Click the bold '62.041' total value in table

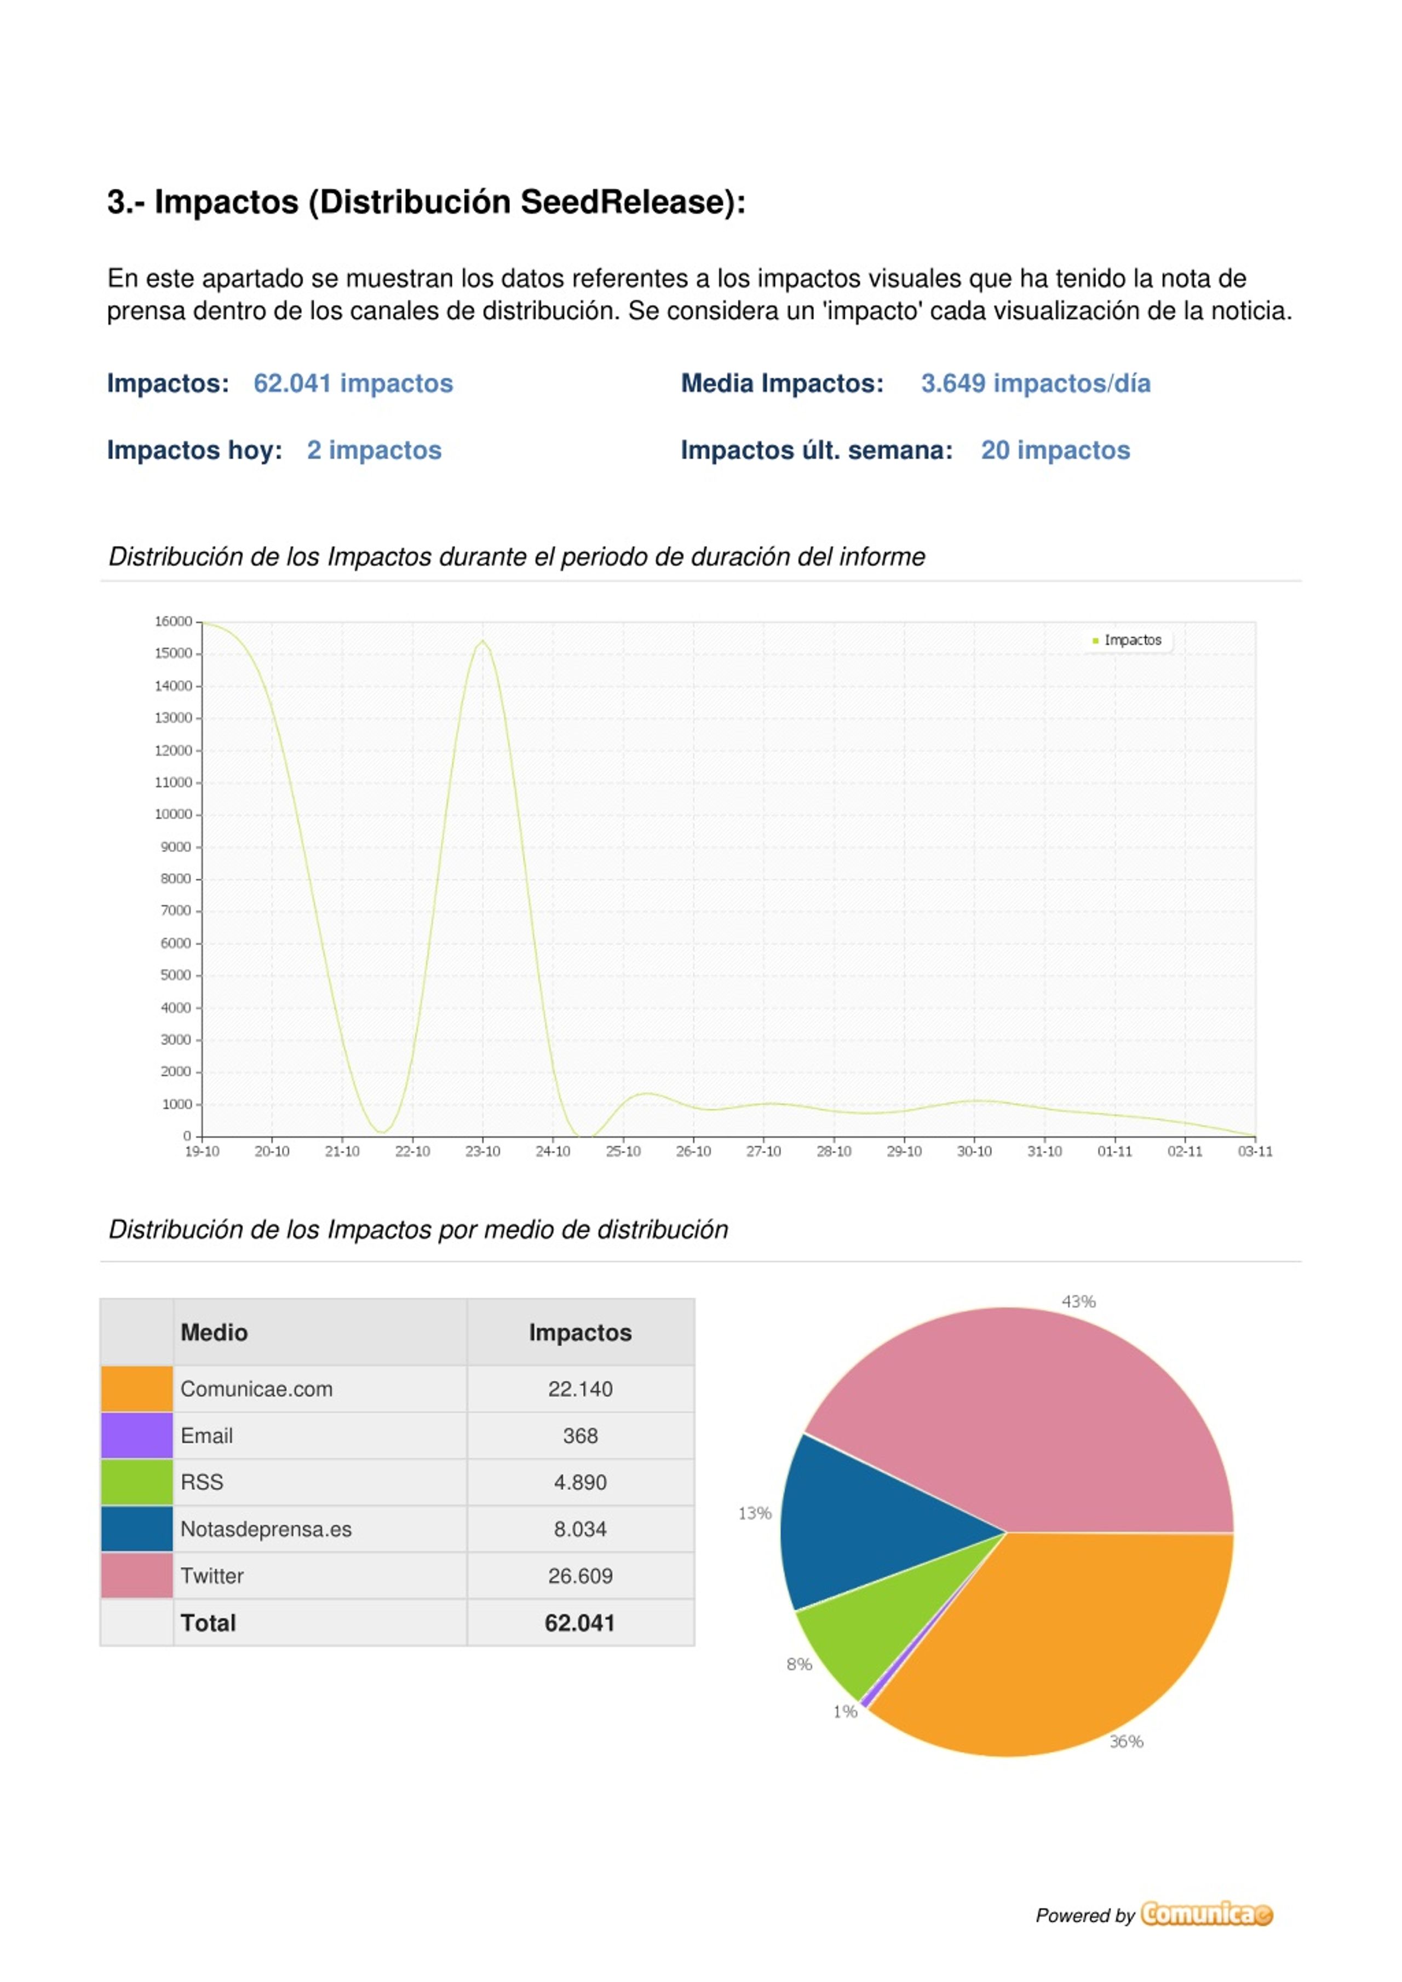[580, 1623]
